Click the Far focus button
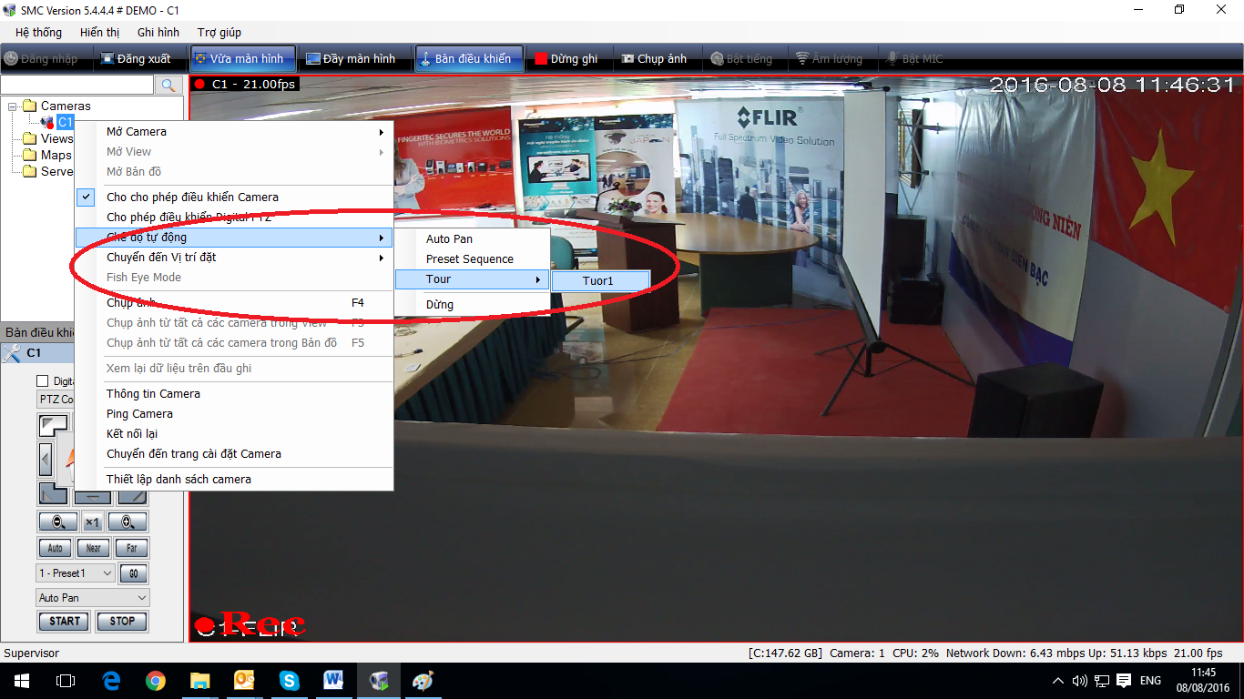This screenshot has width=1244, height=699. (x=131, y=548)
